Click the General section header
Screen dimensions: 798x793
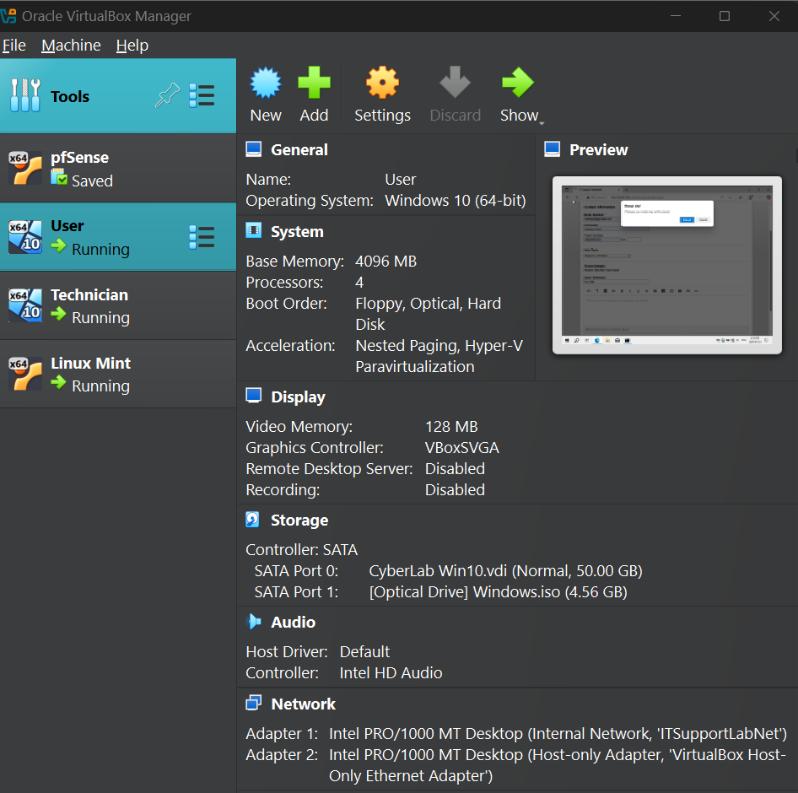pyautogui.click(x=299, y=149)
